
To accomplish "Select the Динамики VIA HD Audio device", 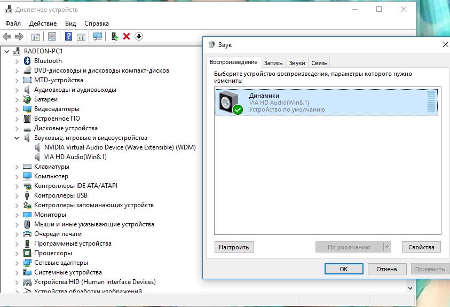I will coord(327,103).
